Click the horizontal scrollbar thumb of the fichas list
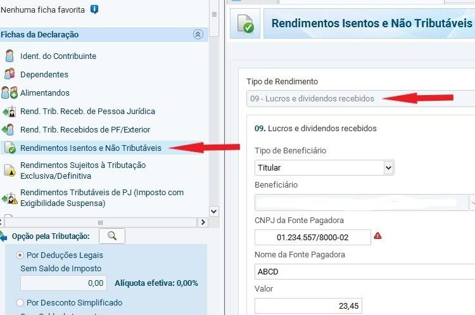 click(x=100, y=222)
